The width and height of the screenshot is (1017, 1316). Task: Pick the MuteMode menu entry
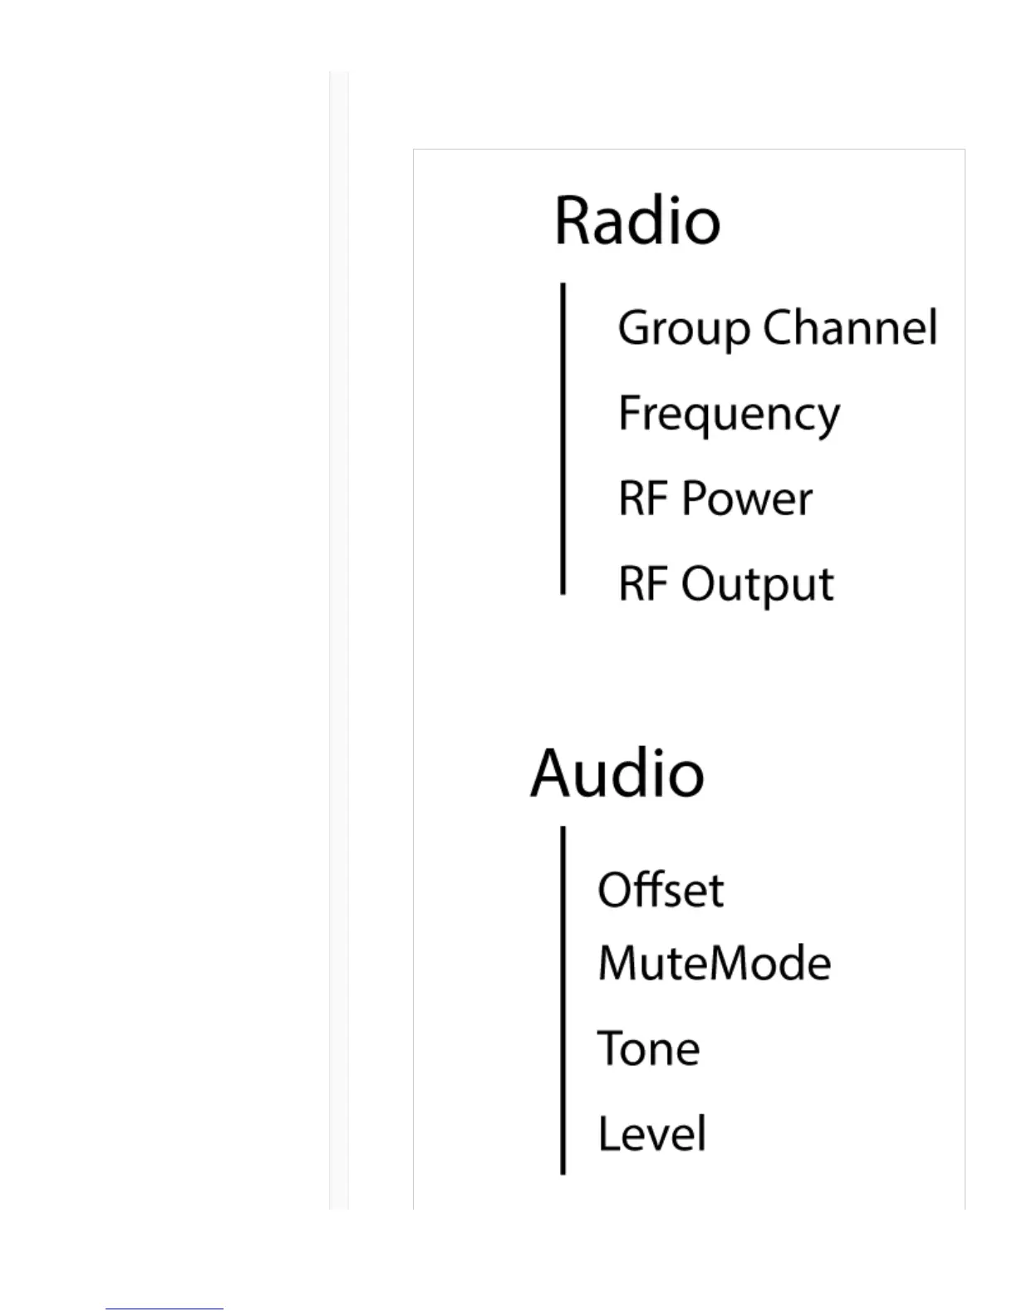pyautogui.click(x=714, y=964)
